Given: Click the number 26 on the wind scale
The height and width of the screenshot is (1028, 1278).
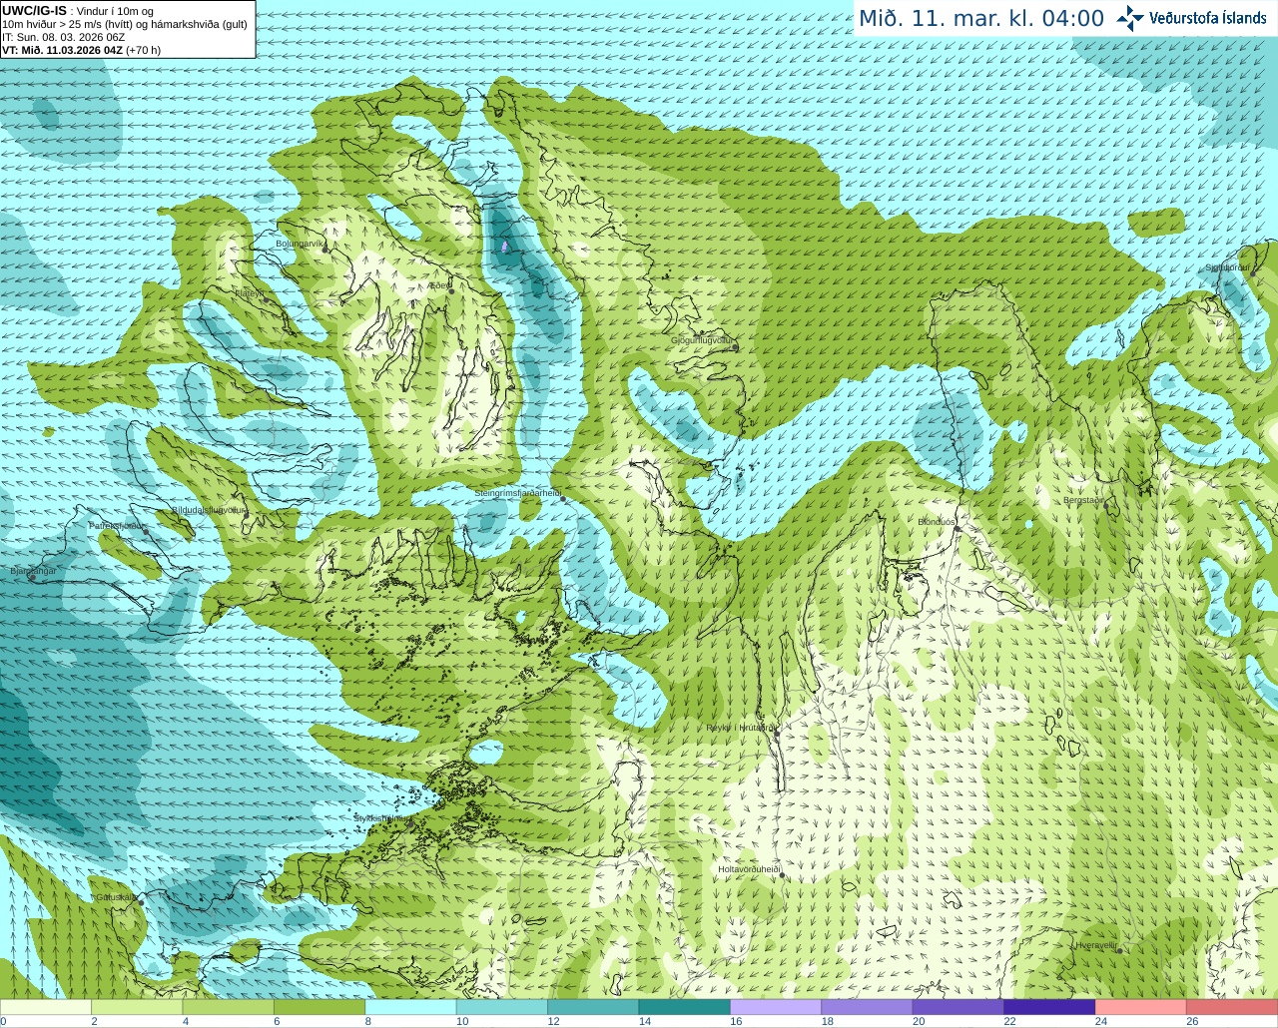Looking at the screenshot, I should (x=1192, y=1021).
